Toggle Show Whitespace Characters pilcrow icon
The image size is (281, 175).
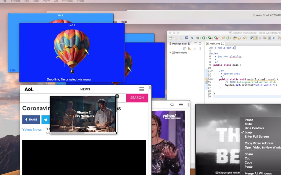coord(274,38)
